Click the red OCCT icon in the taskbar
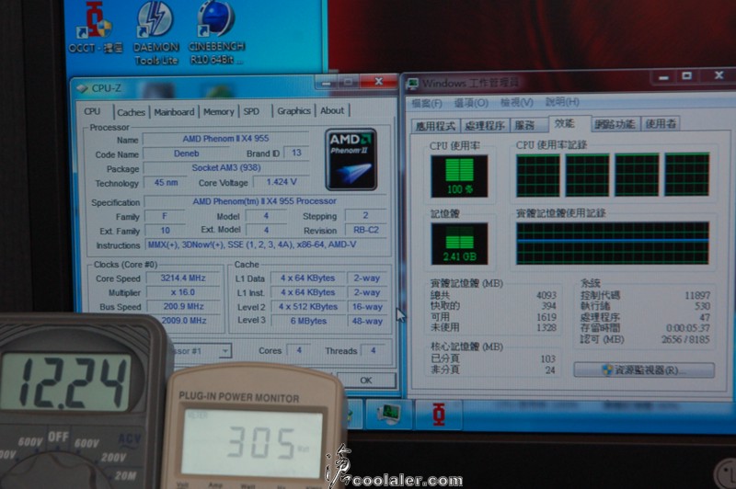 [439, 414]
